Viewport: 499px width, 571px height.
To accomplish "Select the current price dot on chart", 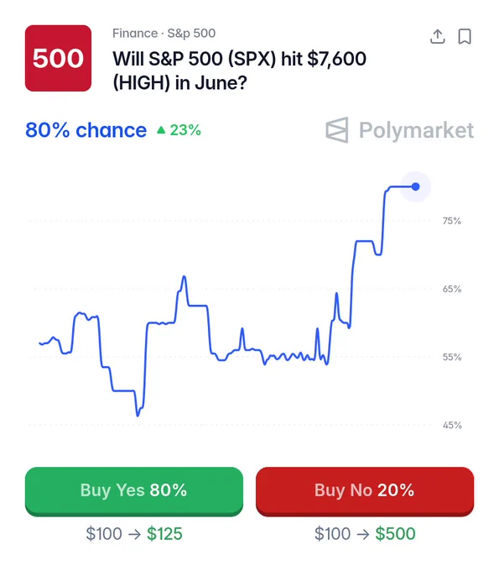I will (x=415, y=186).
